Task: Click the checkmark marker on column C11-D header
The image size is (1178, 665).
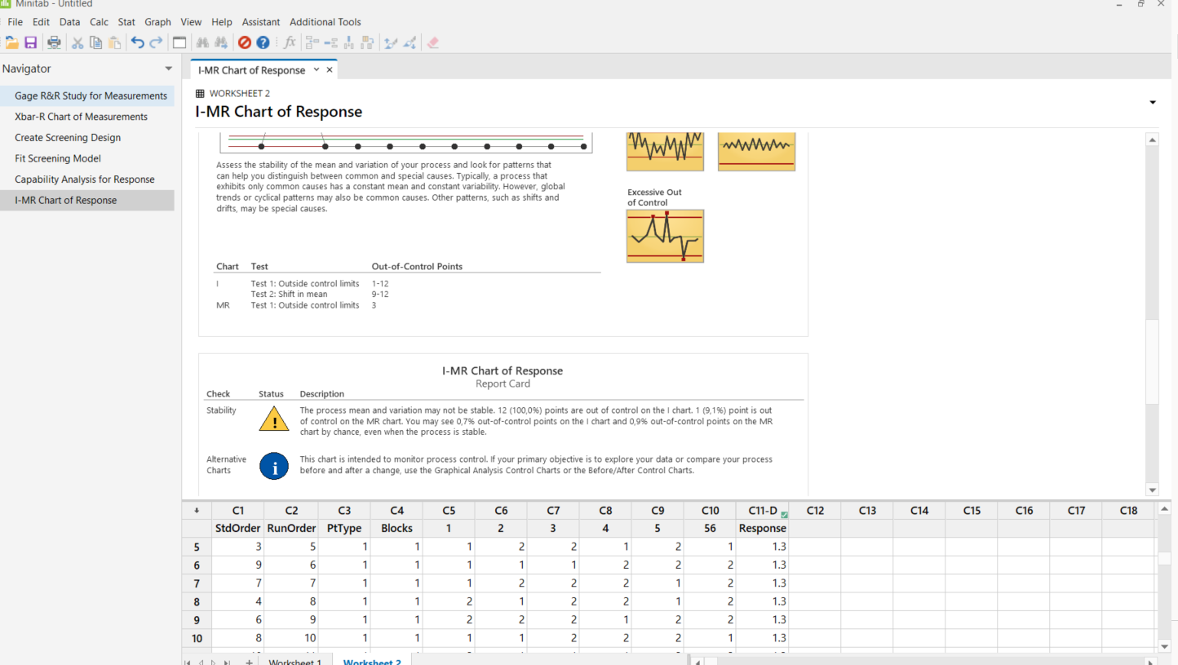Action: pos(784,514)
